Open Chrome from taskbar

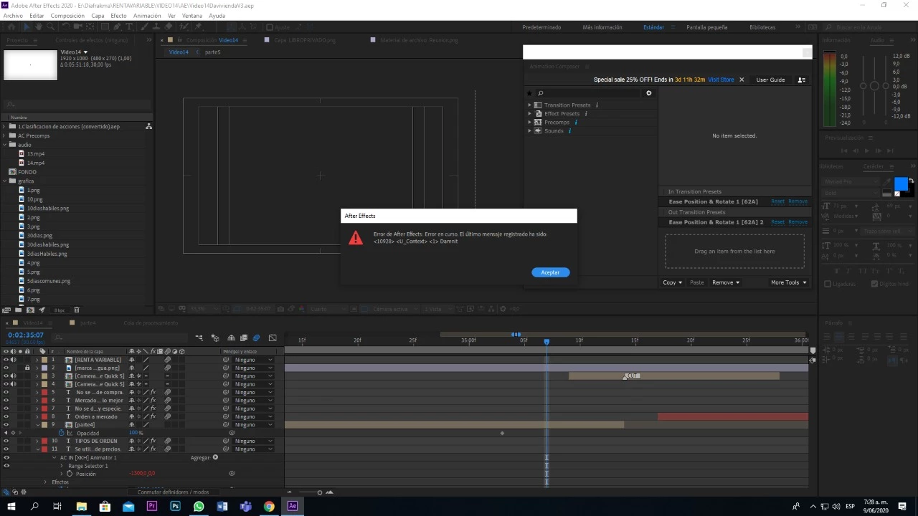(269, 506)
